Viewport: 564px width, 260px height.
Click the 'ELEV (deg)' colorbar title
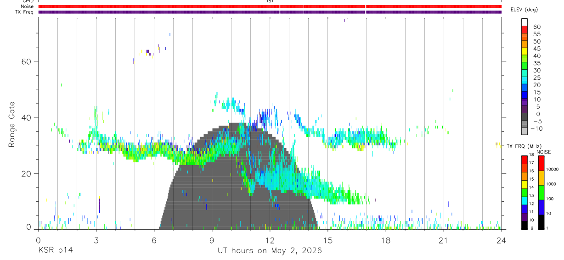(x=525, y=10)
